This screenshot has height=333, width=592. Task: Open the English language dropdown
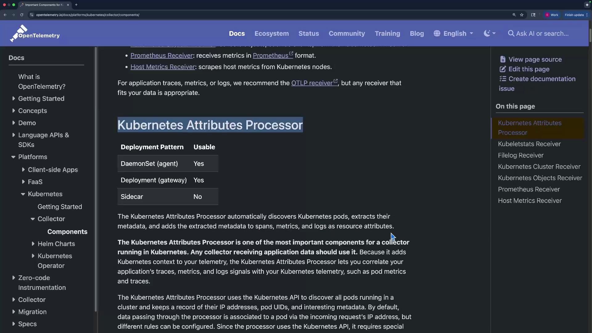(453, 33)
